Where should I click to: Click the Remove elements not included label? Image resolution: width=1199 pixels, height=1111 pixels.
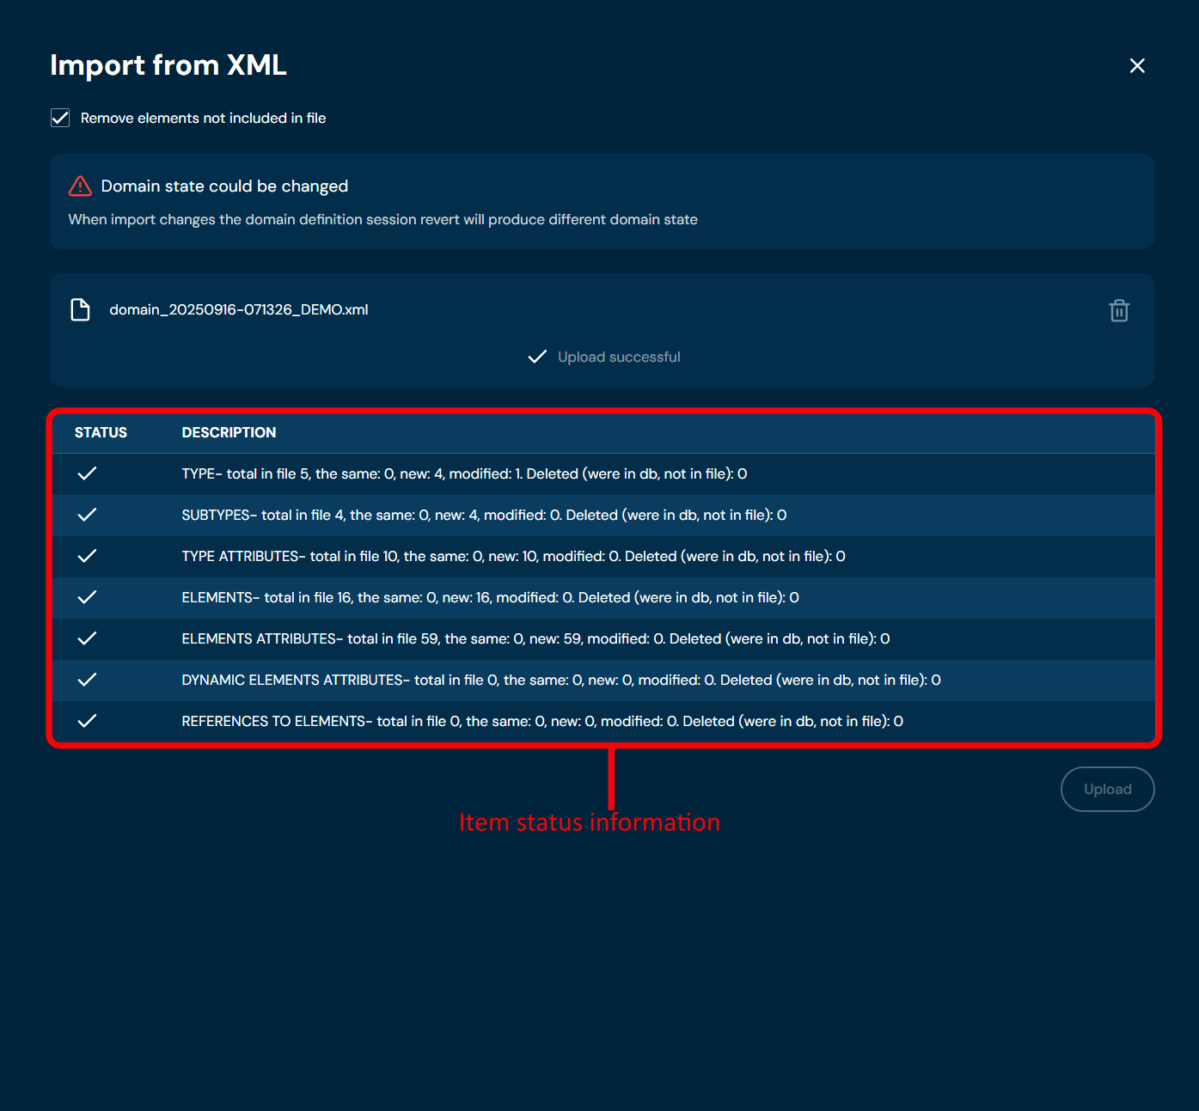pyautogui.click(x=203, y=118)
